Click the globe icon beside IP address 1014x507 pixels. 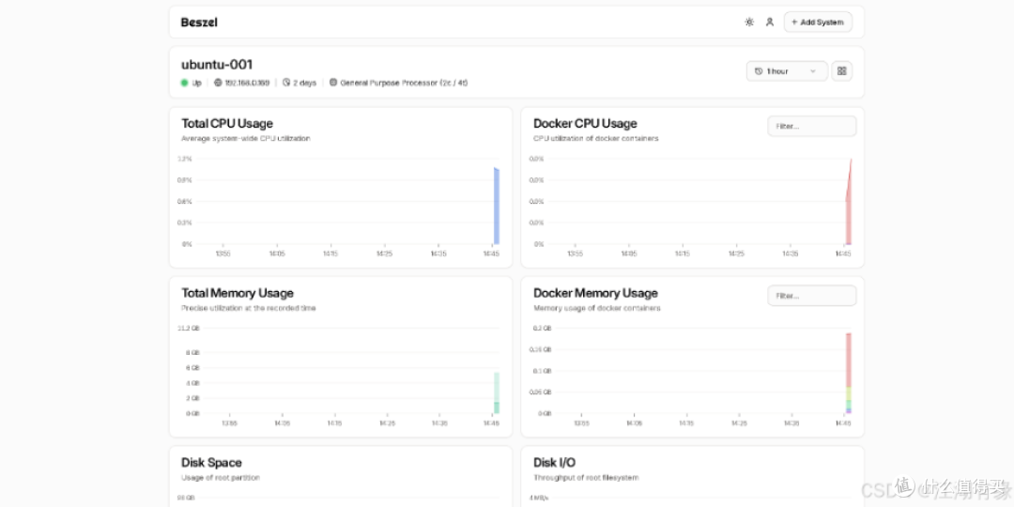pos(218,83)
